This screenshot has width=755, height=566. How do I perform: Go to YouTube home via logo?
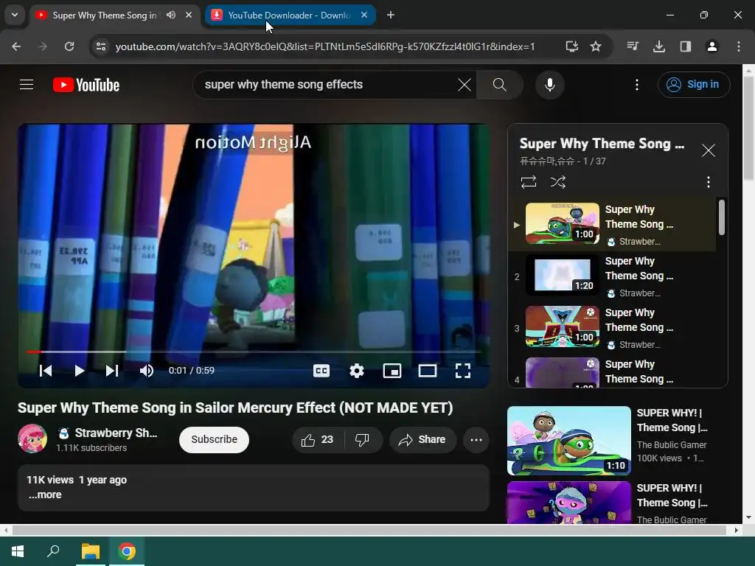[86, 85]
